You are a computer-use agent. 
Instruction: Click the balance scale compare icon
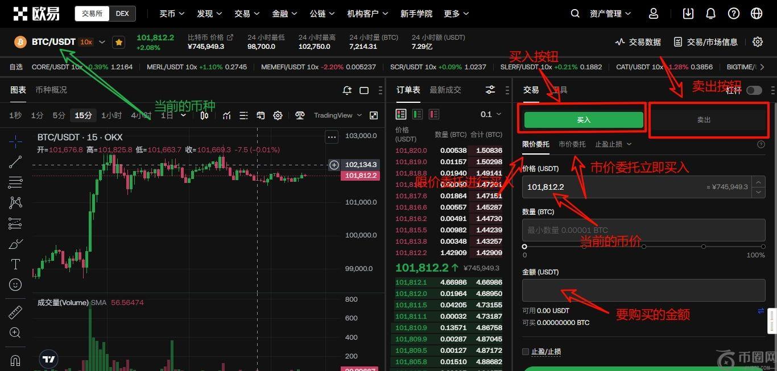tap(300, 115)
